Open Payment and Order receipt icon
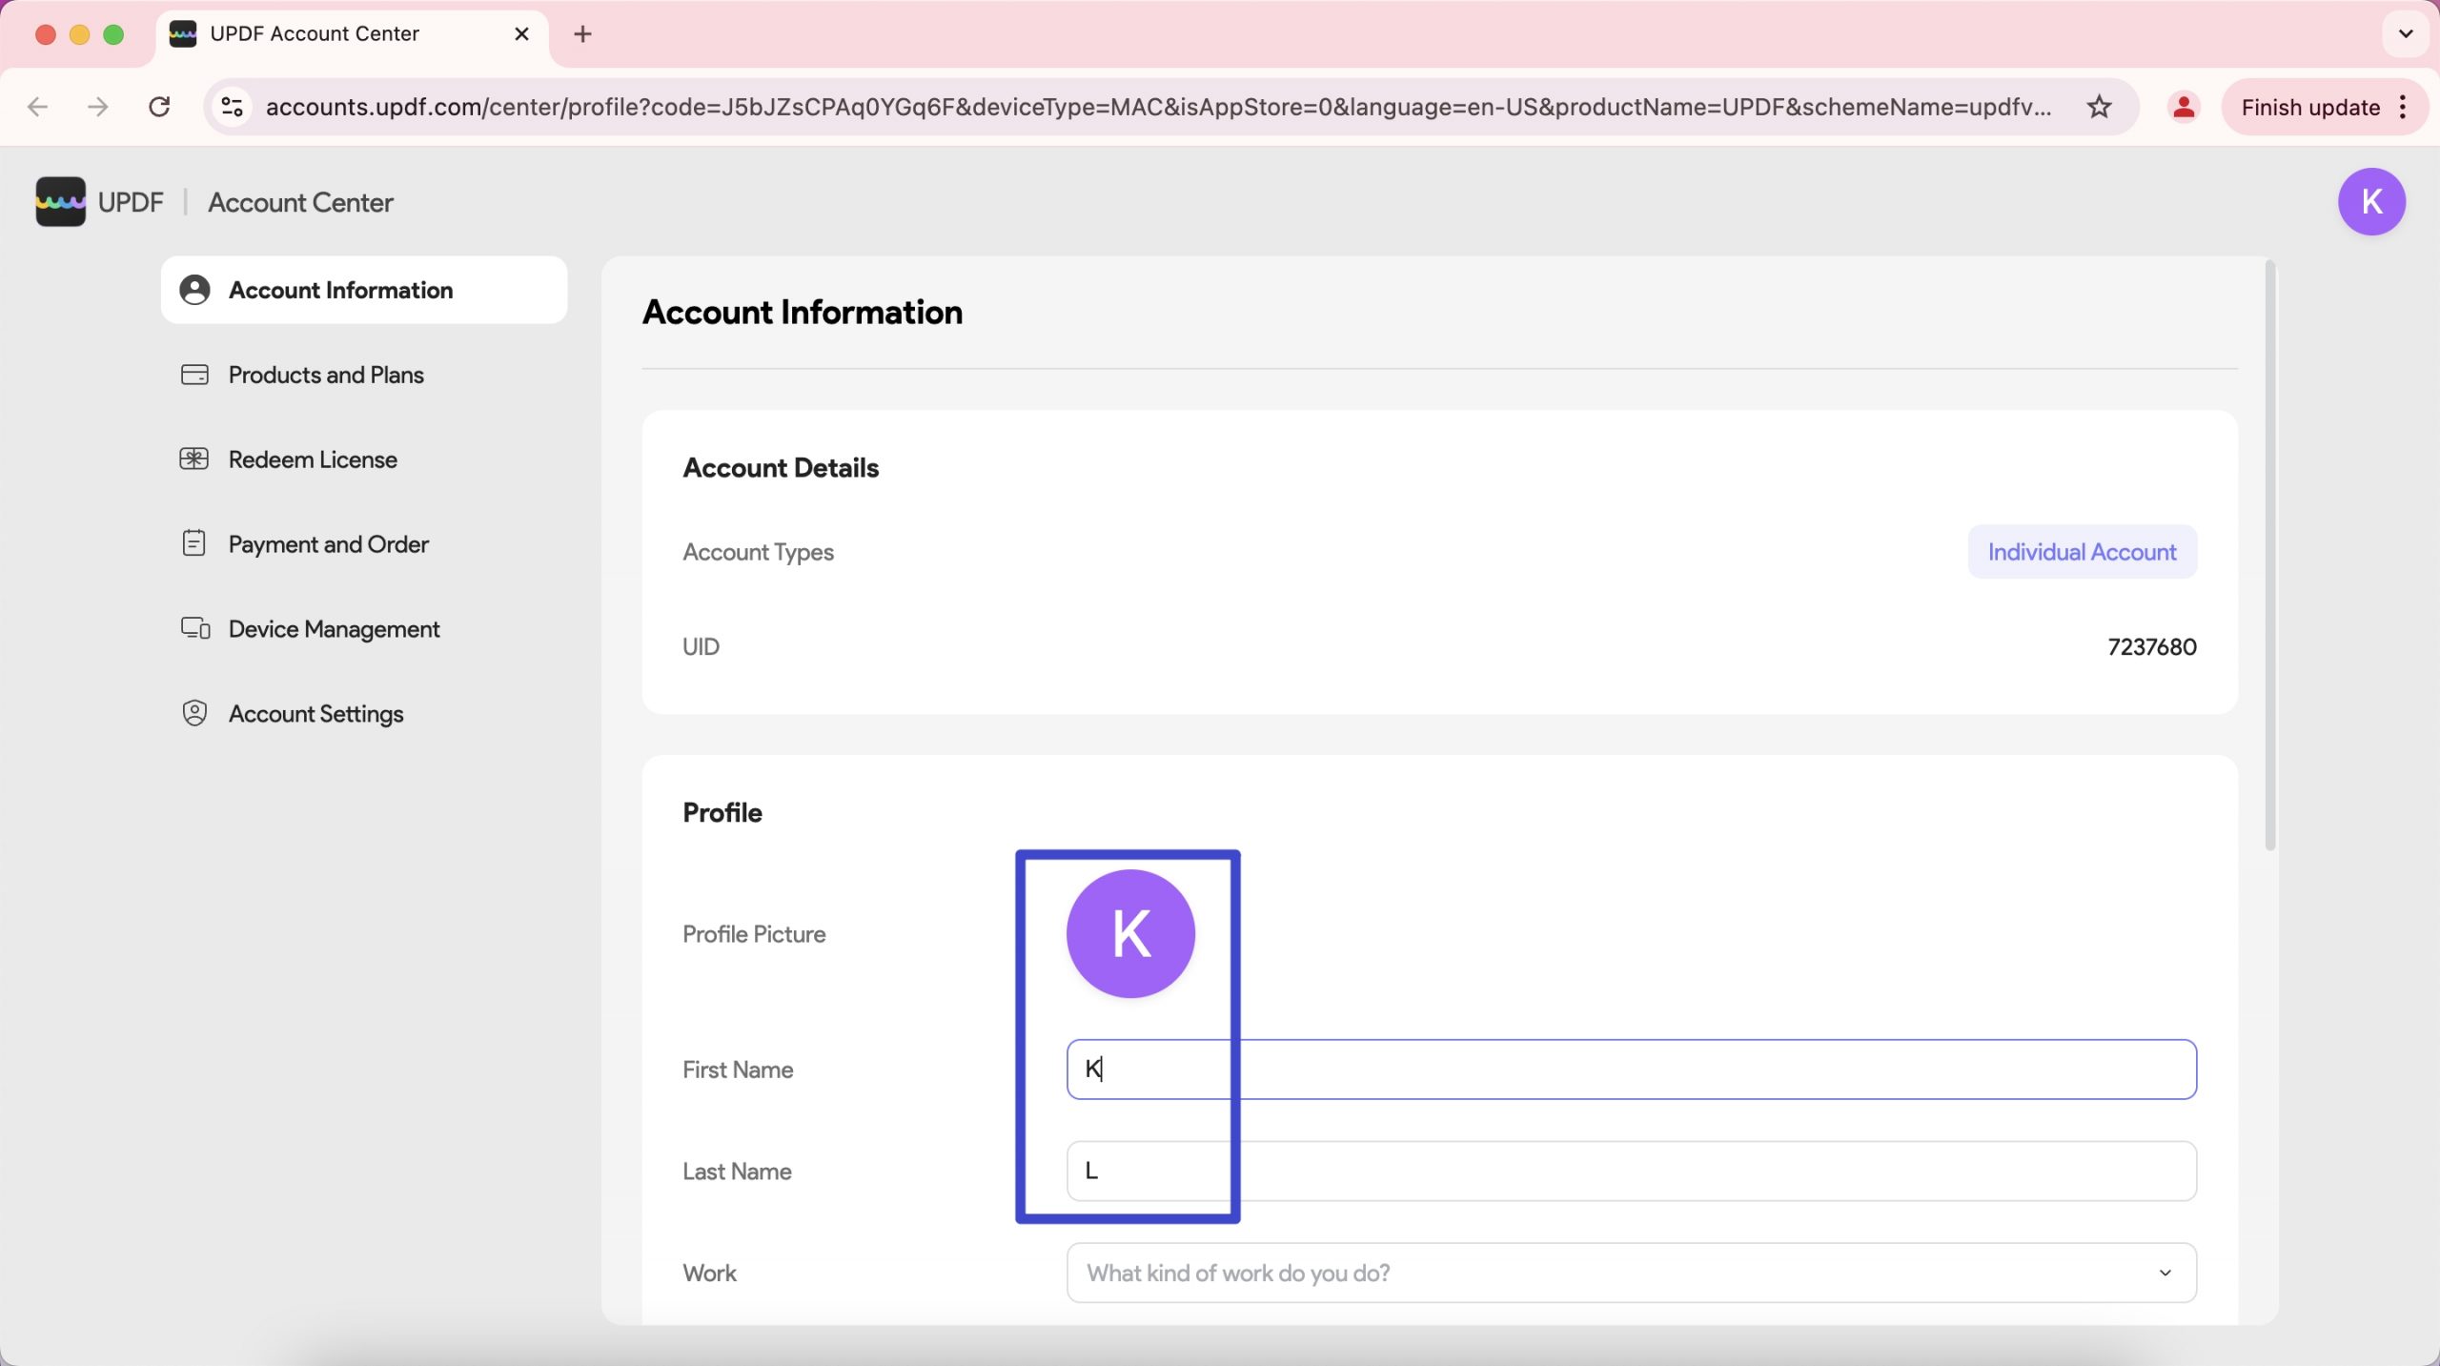Screen dimensions: 2440x1366 coord(194,543)
